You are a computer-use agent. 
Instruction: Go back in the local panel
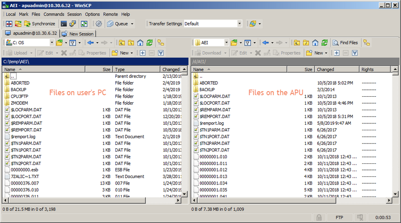[x=90, y=43]
